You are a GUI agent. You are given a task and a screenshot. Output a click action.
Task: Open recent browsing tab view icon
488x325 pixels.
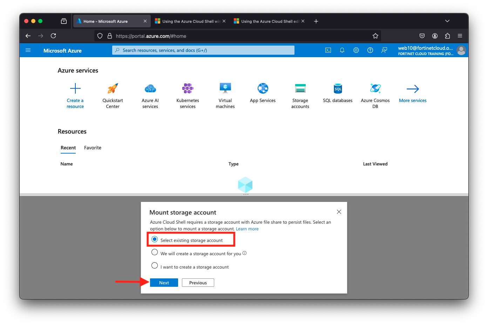click(x=64, y=21)
